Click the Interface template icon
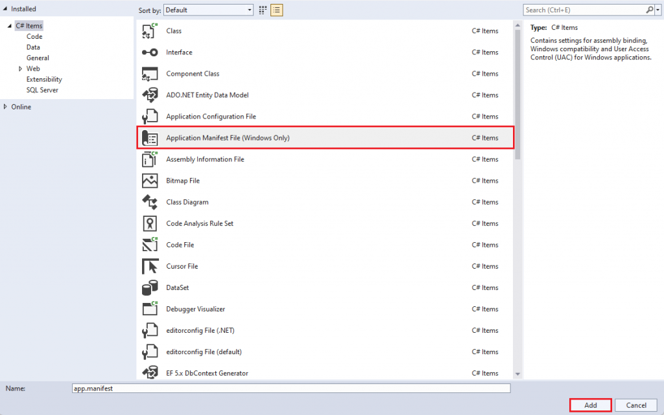This screenshot has height=415, width=664. coord(150,52)
